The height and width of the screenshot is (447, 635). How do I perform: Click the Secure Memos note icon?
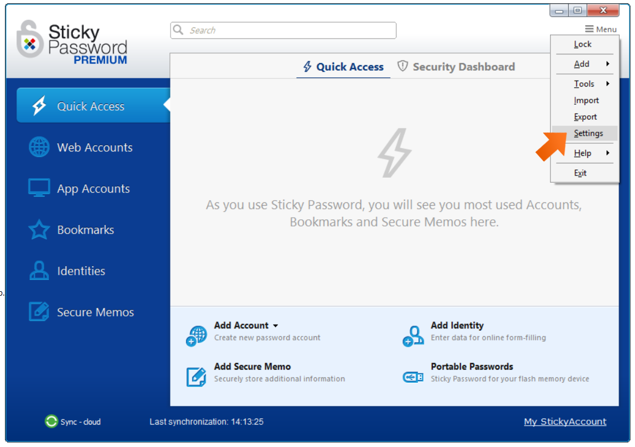(x=39, y=312)
